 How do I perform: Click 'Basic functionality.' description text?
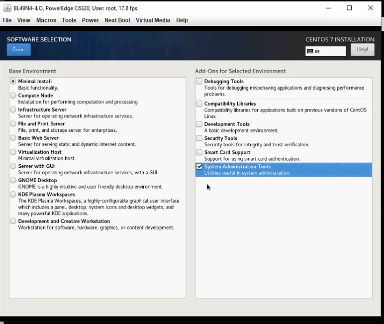(x=38, y=88)
